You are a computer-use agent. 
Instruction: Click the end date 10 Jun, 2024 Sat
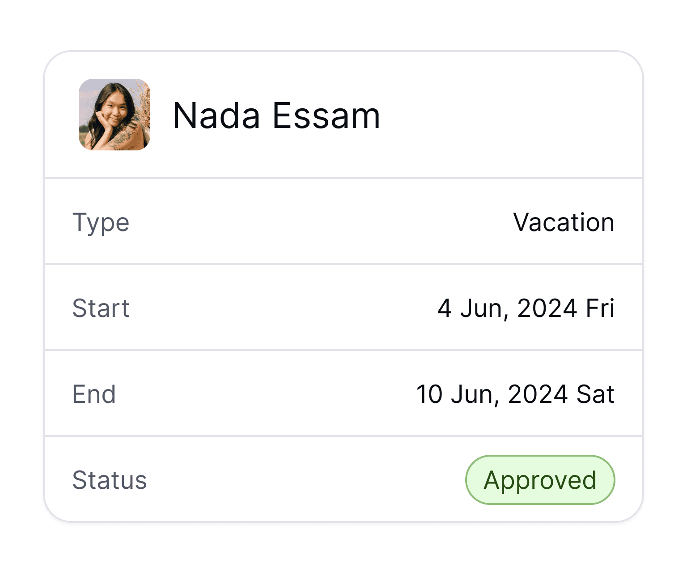click(x=515, y=394)
